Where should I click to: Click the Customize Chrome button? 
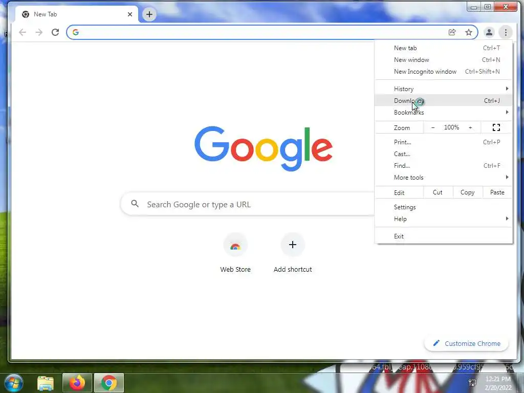(x=467, y=343)
